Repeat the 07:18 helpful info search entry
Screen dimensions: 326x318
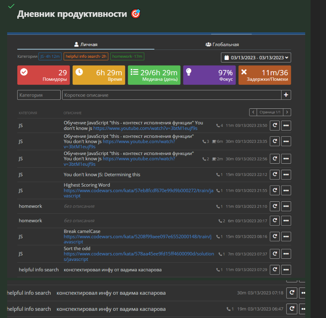[x=292, y=293]
